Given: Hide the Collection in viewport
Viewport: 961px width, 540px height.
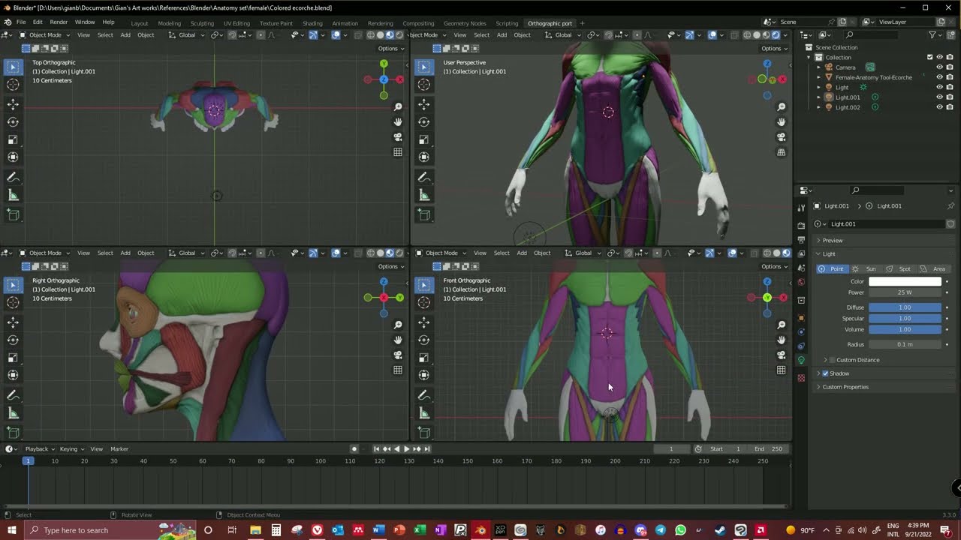Looking at the screenshot, I should coord(939,57).
